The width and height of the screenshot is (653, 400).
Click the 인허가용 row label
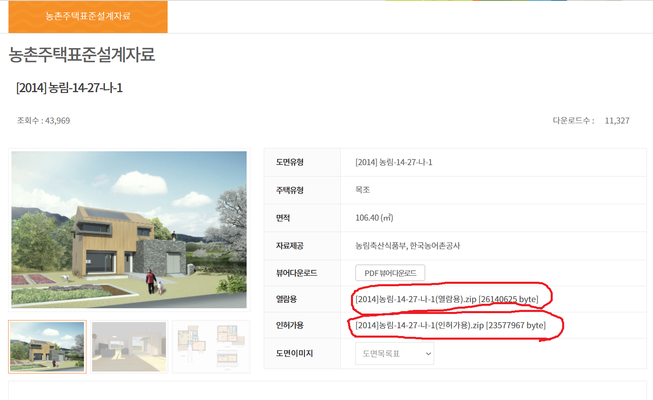(x=290, y=325)
